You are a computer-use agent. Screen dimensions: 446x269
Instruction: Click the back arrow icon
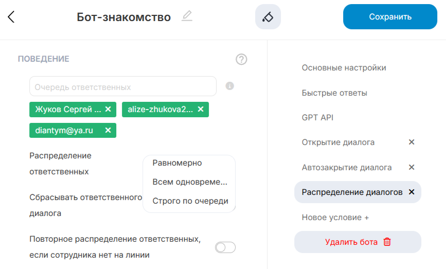(11, 17)
